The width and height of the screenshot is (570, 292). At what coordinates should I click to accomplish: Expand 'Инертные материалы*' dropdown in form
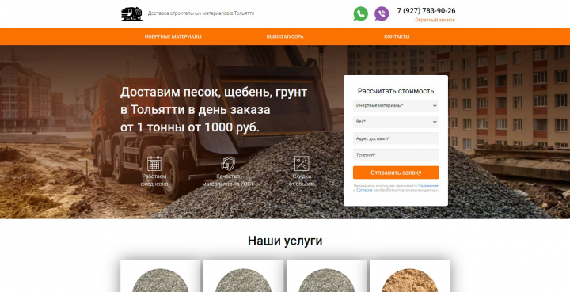pos(396,106)
